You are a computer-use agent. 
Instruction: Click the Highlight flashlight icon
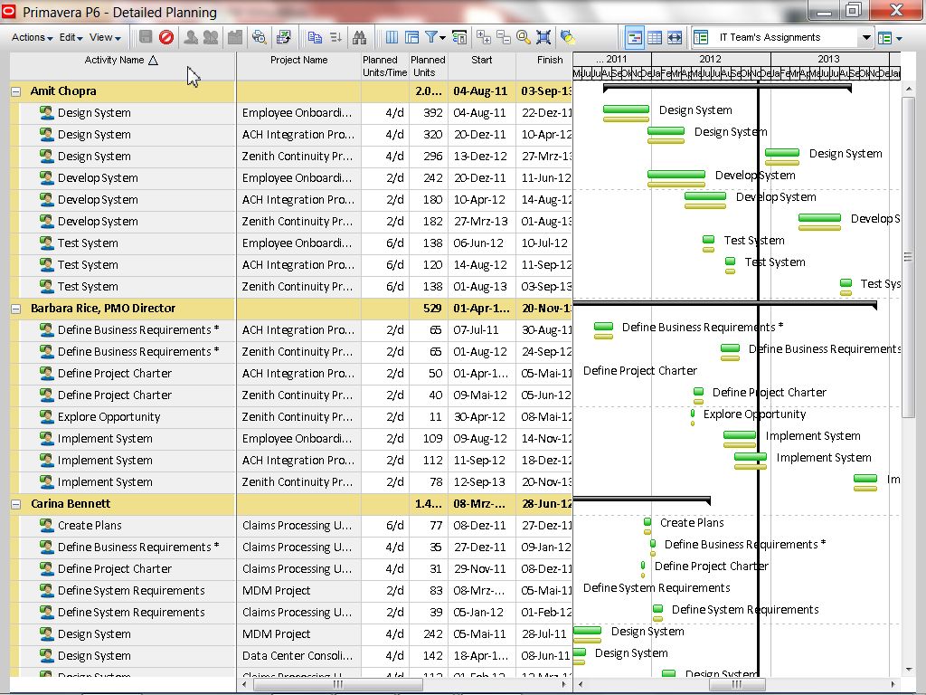point(568,37)
